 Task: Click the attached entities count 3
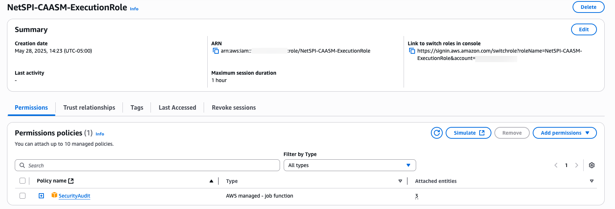click(417, 196)
